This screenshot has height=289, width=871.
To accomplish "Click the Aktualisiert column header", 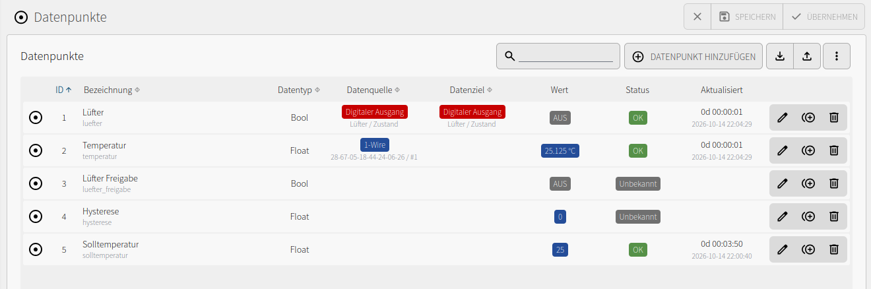I will [x=722, y=90].
